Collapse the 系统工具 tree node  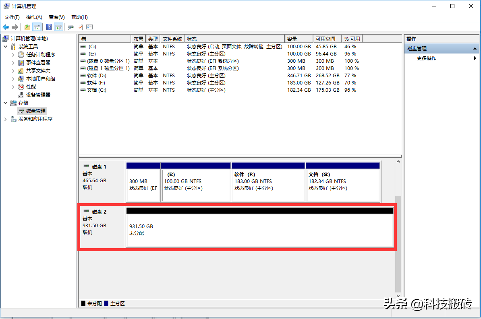tap(6, 47)
